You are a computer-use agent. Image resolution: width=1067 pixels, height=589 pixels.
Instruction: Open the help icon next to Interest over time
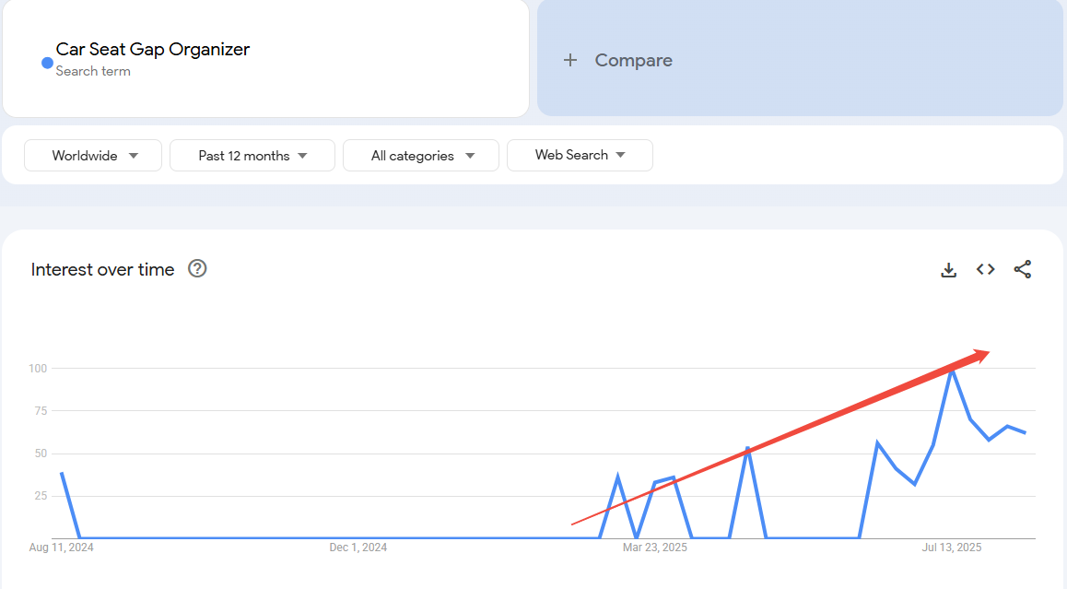click(x=197, y=269)
